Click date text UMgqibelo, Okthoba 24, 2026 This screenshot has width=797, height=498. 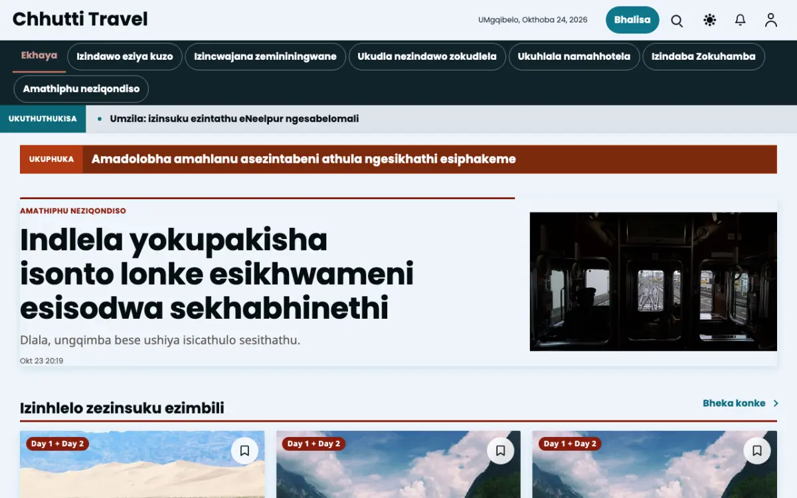533,20
